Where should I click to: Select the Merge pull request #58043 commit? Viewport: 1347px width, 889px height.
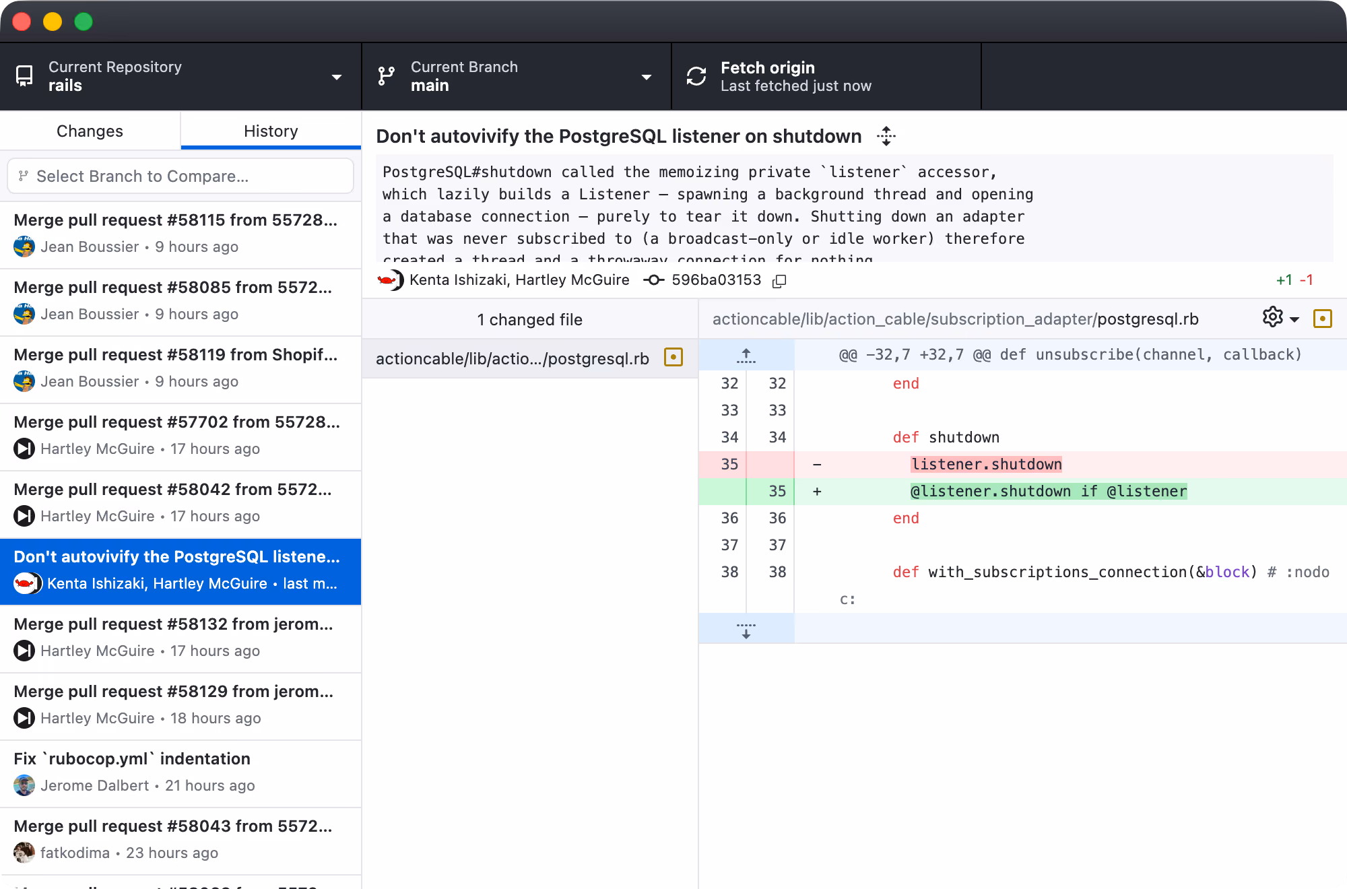point(180,841)
